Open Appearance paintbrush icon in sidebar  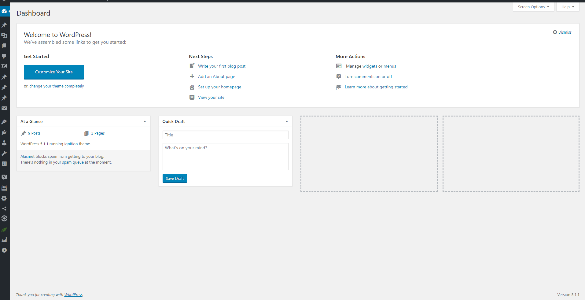[x=4, y=122]
